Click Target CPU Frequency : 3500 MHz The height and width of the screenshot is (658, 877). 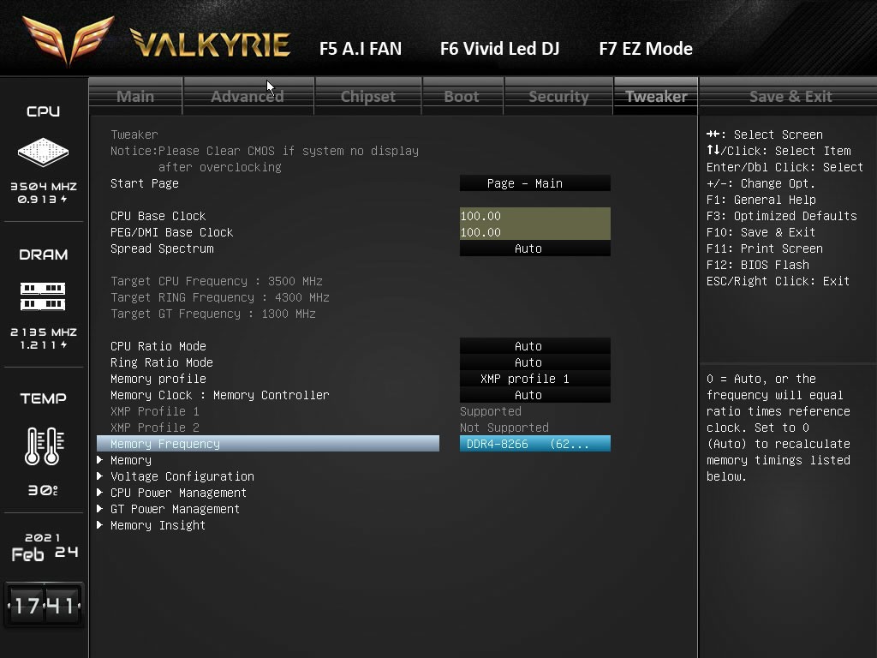coord(217,281)
